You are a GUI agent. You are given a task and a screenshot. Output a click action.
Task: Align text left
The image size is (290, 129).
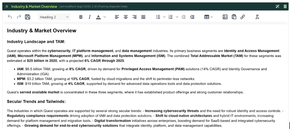(117, 17)
